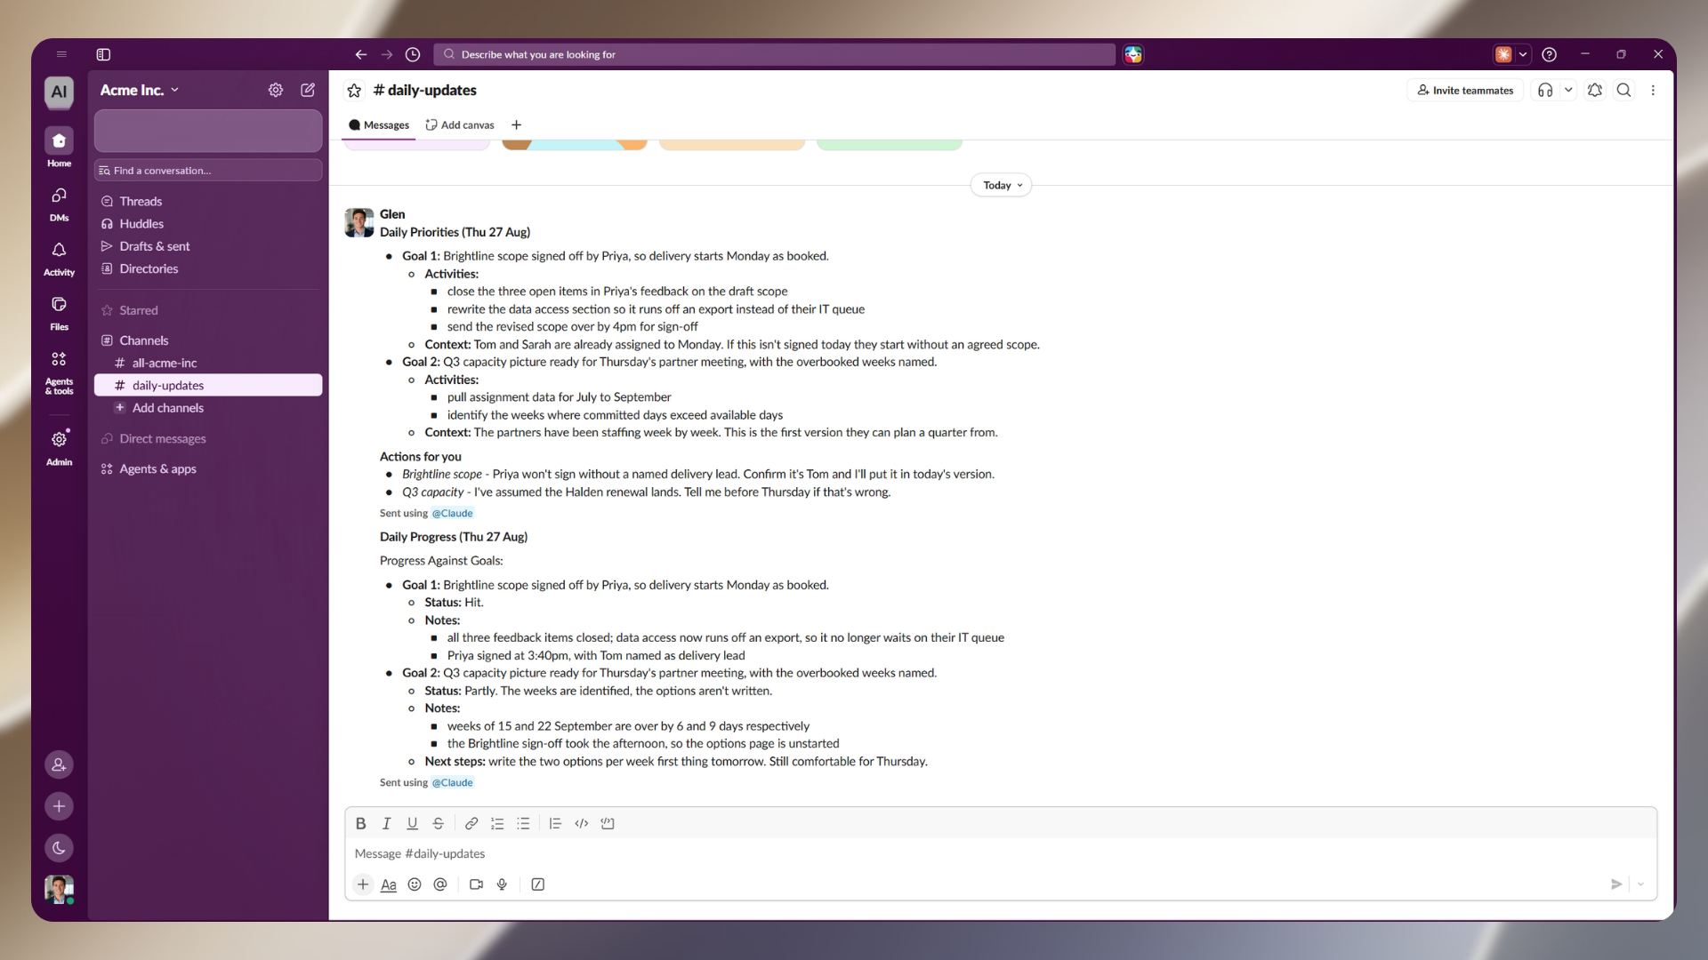Image resolution: width=1708 pixels, height=960 pixels.
Task: Go forward with the right arrow
Action: [x=387, y=54]
